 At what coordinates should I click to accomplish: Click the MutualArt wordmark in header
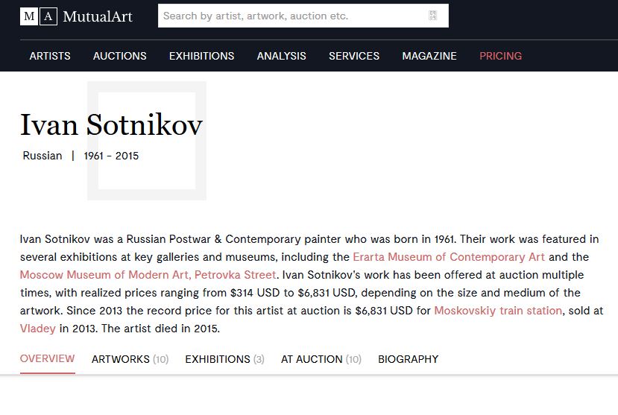click(x=98, y=16)
